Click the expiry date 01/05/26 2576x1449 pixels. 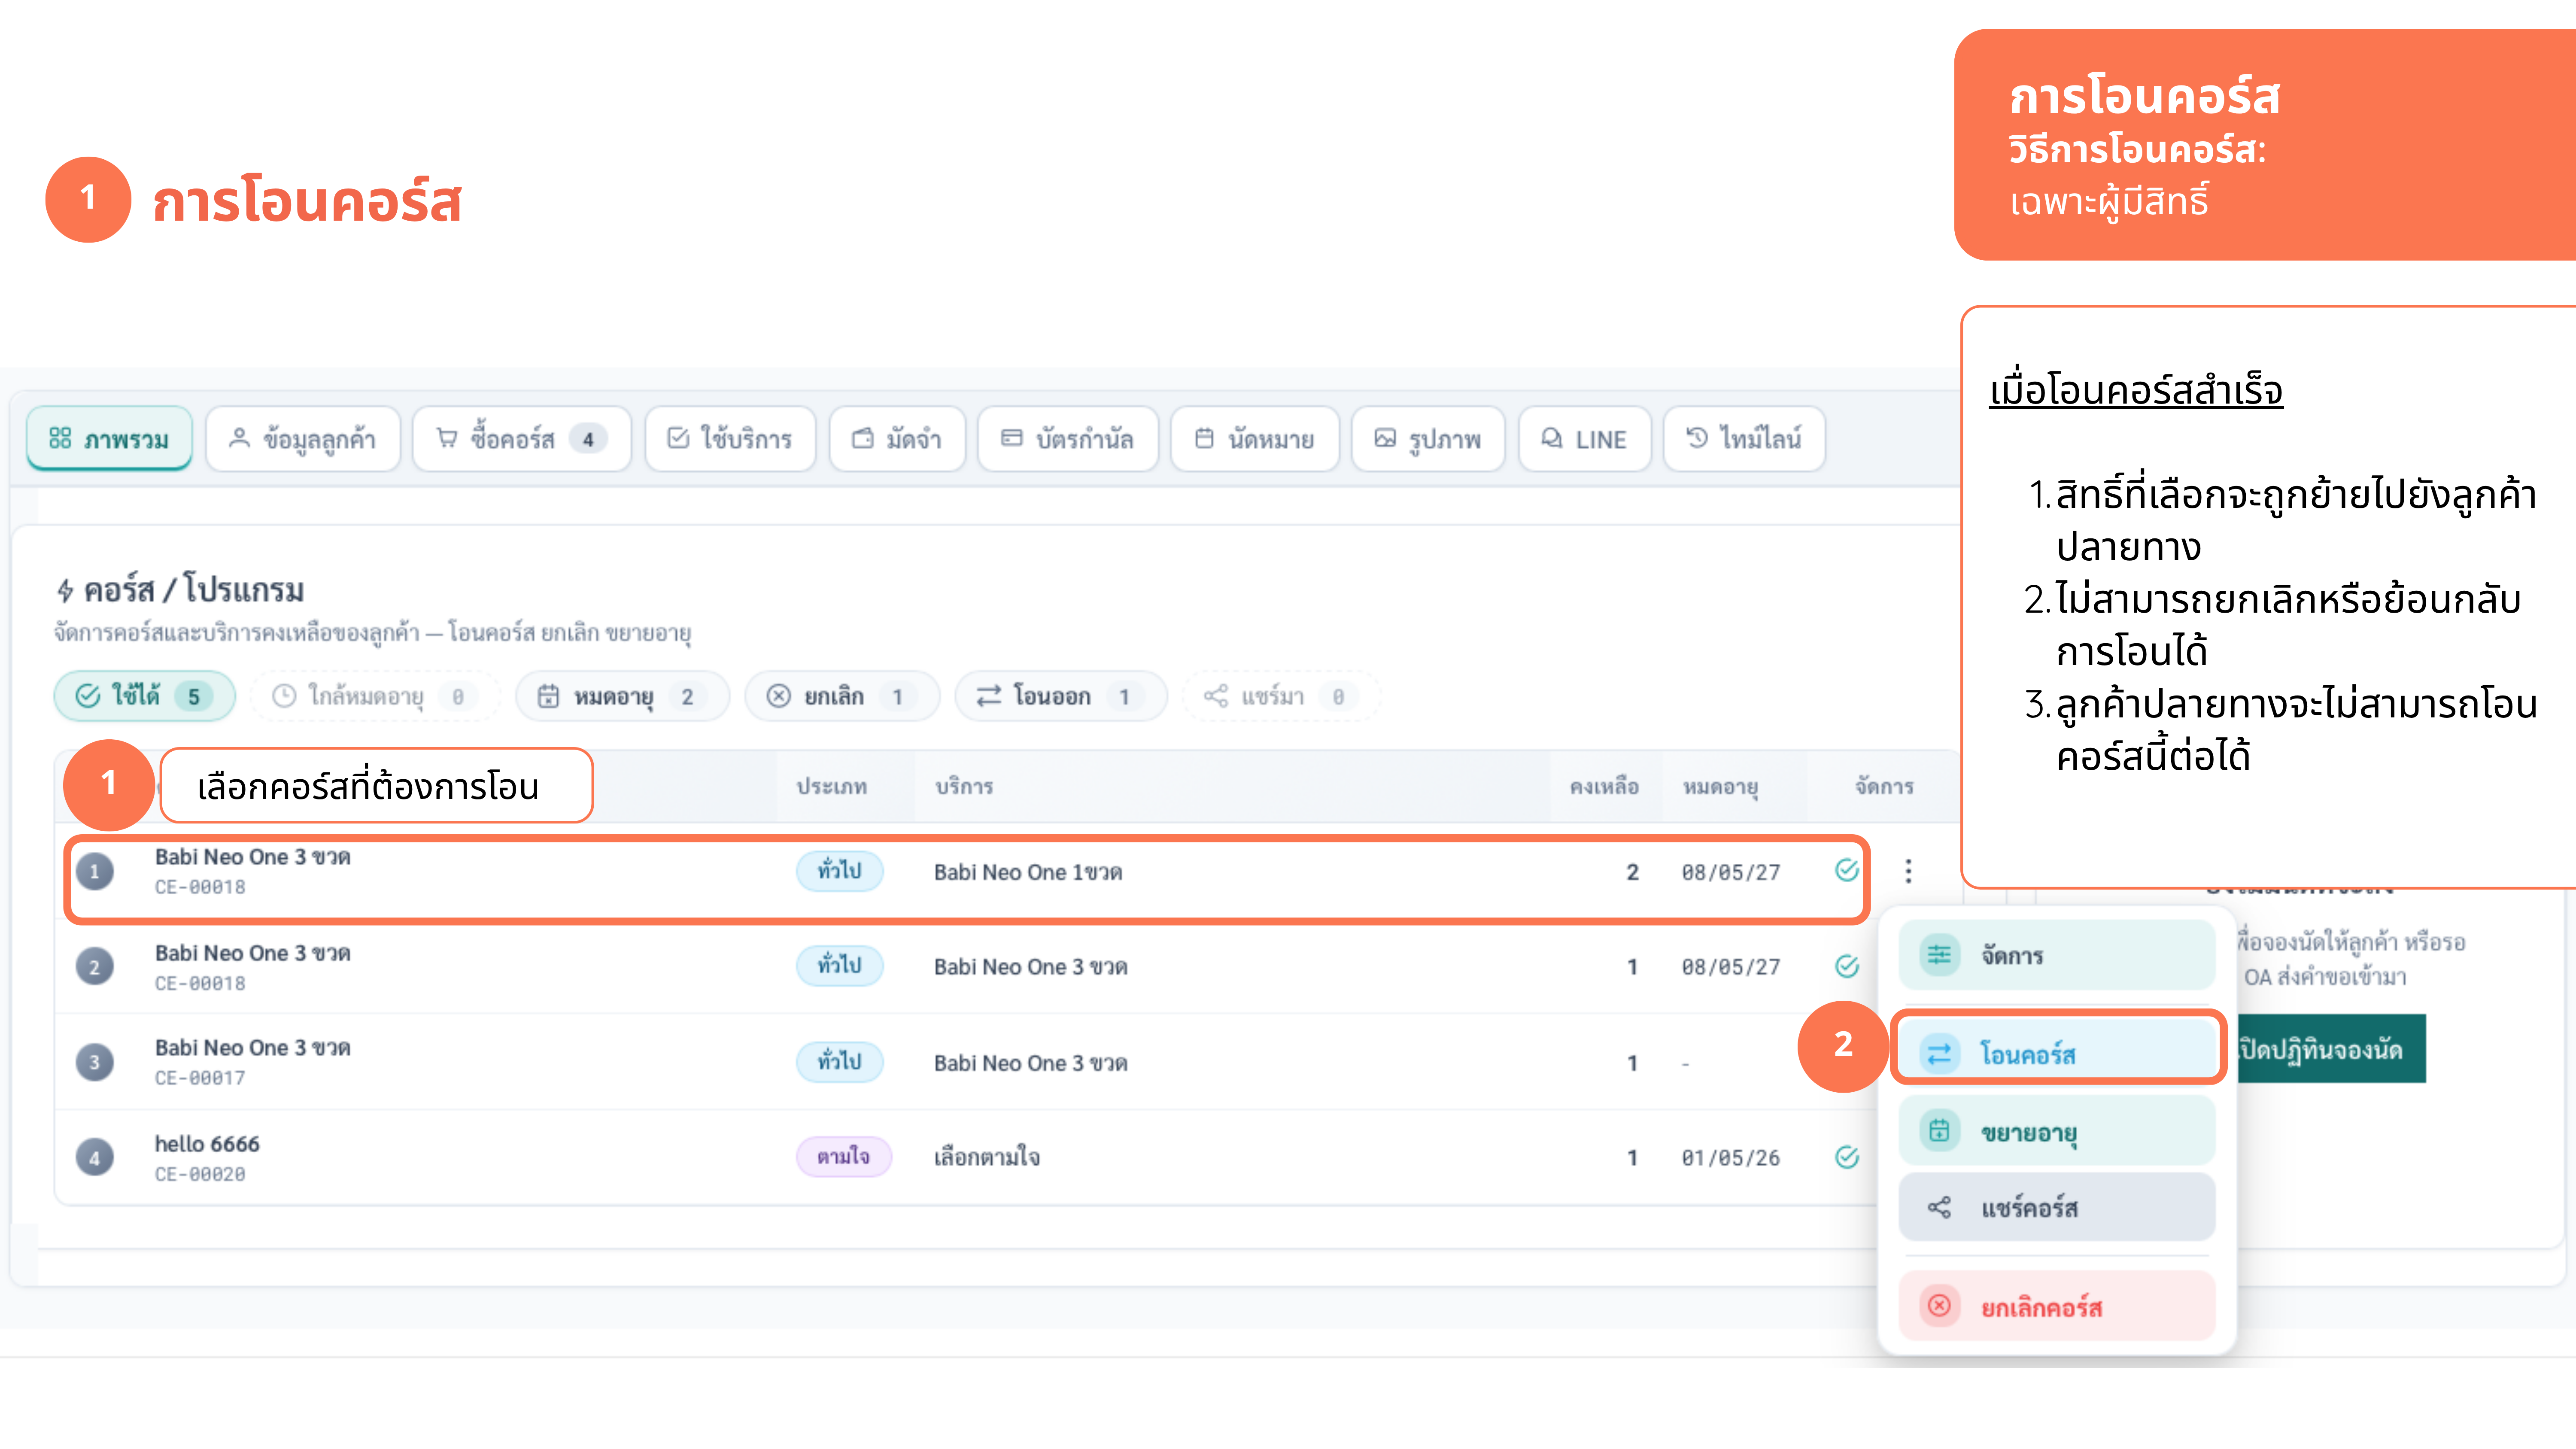tap(1731, 1158)
